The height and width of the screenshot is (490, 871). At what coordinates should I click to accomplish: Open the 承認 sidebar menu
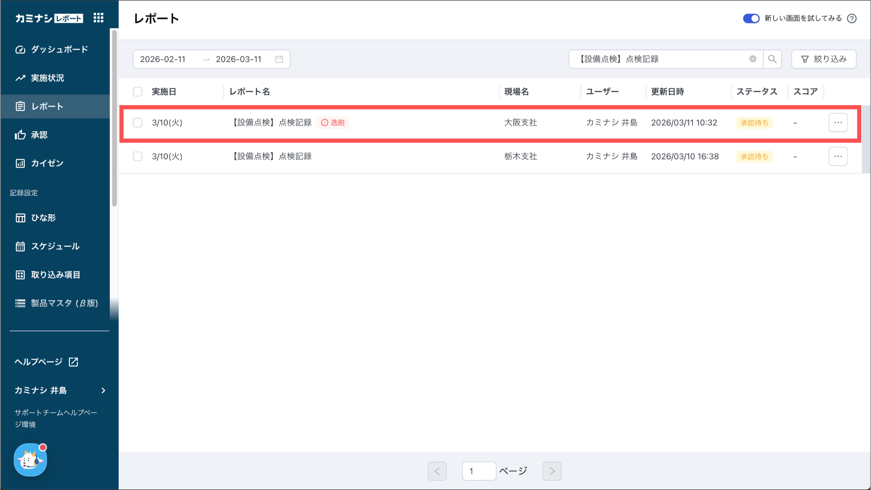tap(39, 135)
